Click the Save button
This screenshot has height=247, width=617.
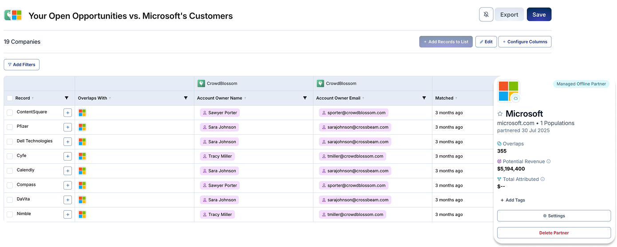539,15
